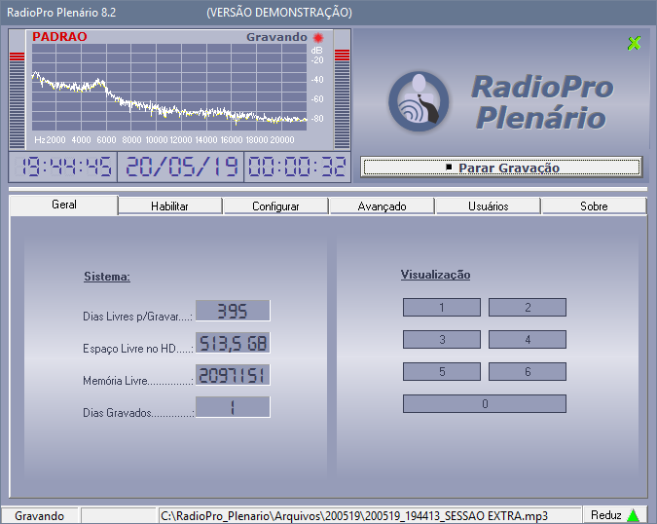Image resolution: width=657 pixels, height=524 pixels.
Task: Click the Visualização heading
Action: pyautogui.click(x=435, y=275)
